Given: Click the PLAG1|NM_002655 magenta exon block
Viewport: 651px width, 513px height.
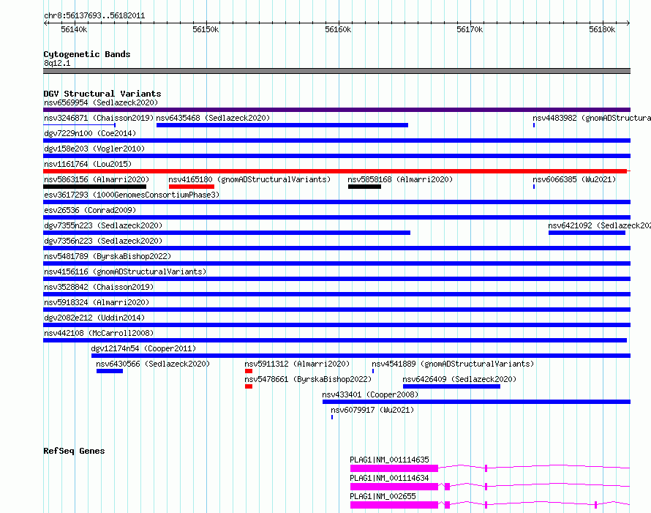Looking at the screenshot, I should [394, 505].
